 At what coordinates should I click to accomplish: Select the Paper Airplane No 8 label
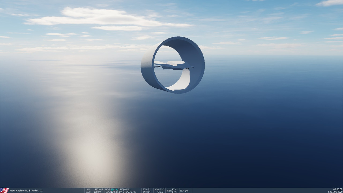[x=25, y=191]
